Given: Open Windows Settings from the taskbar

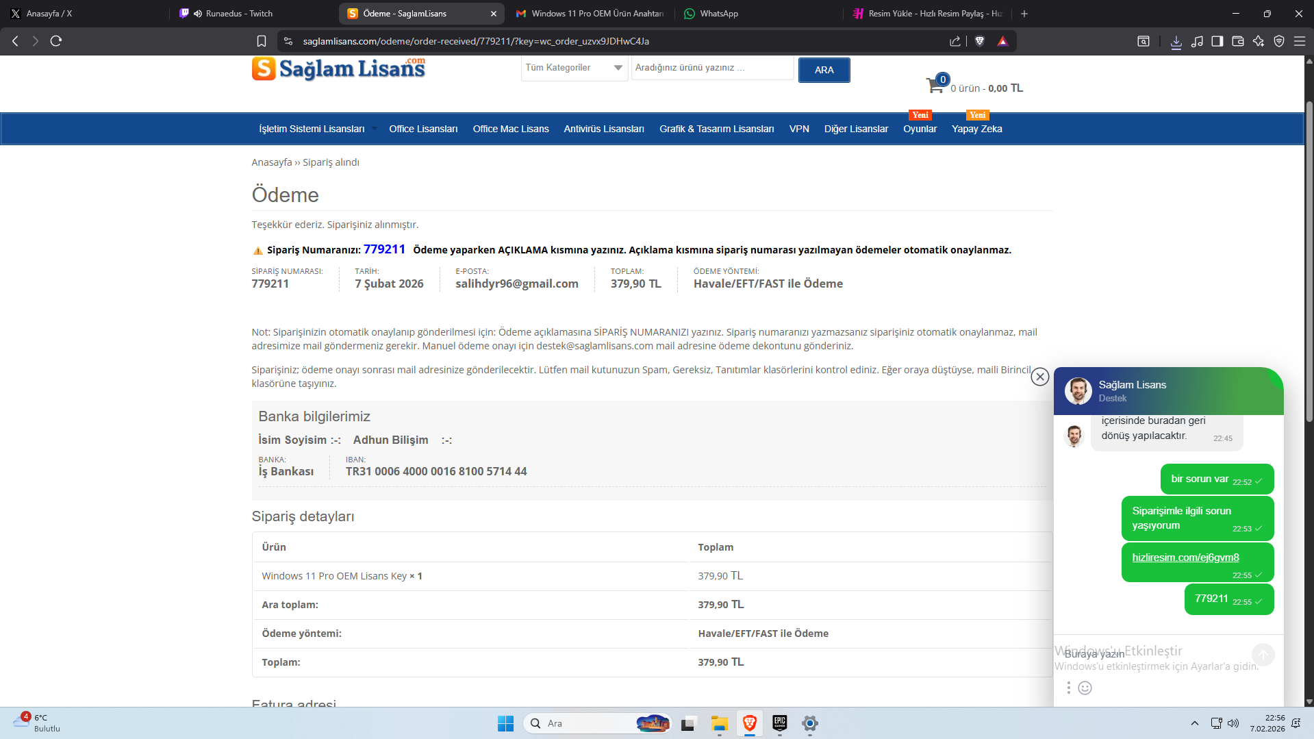Looking at the screenshot, I should tap(810, 723).
